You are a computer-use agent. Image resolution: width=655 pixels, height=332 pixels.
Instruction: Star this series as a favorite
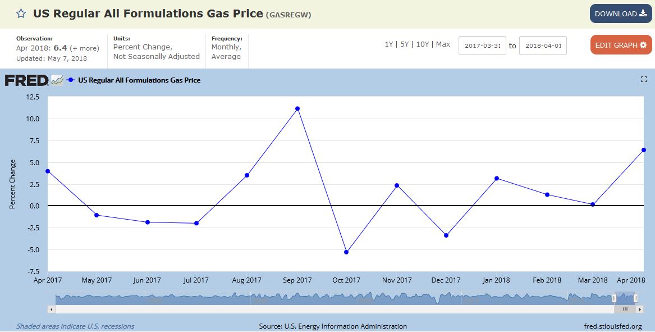click(21, 13)
